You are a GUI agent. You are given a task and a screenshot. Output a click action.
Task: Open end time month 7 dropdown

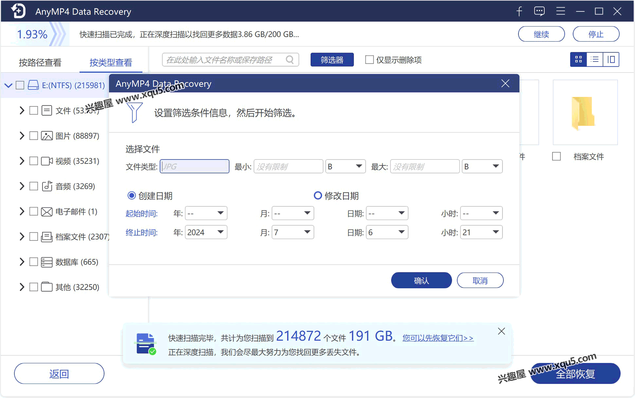point(293,232)
